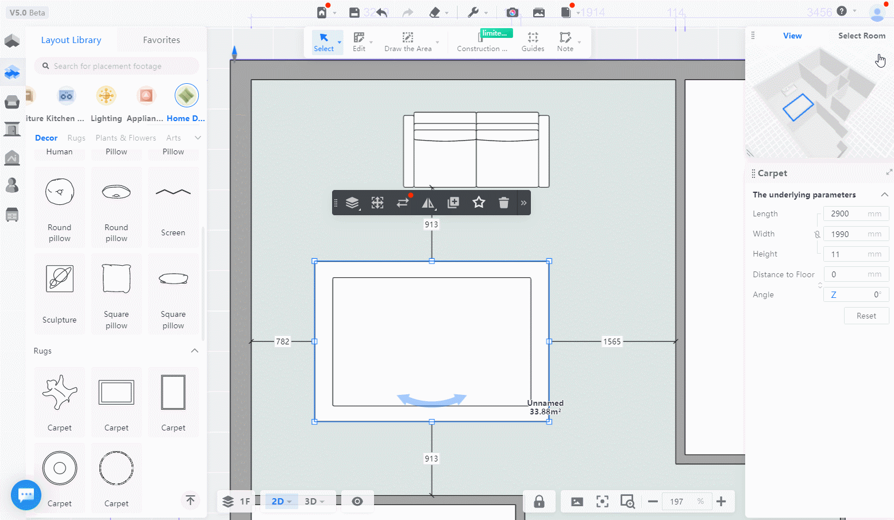
Task: Select the Rugs subcategory link
Action: 76,138
